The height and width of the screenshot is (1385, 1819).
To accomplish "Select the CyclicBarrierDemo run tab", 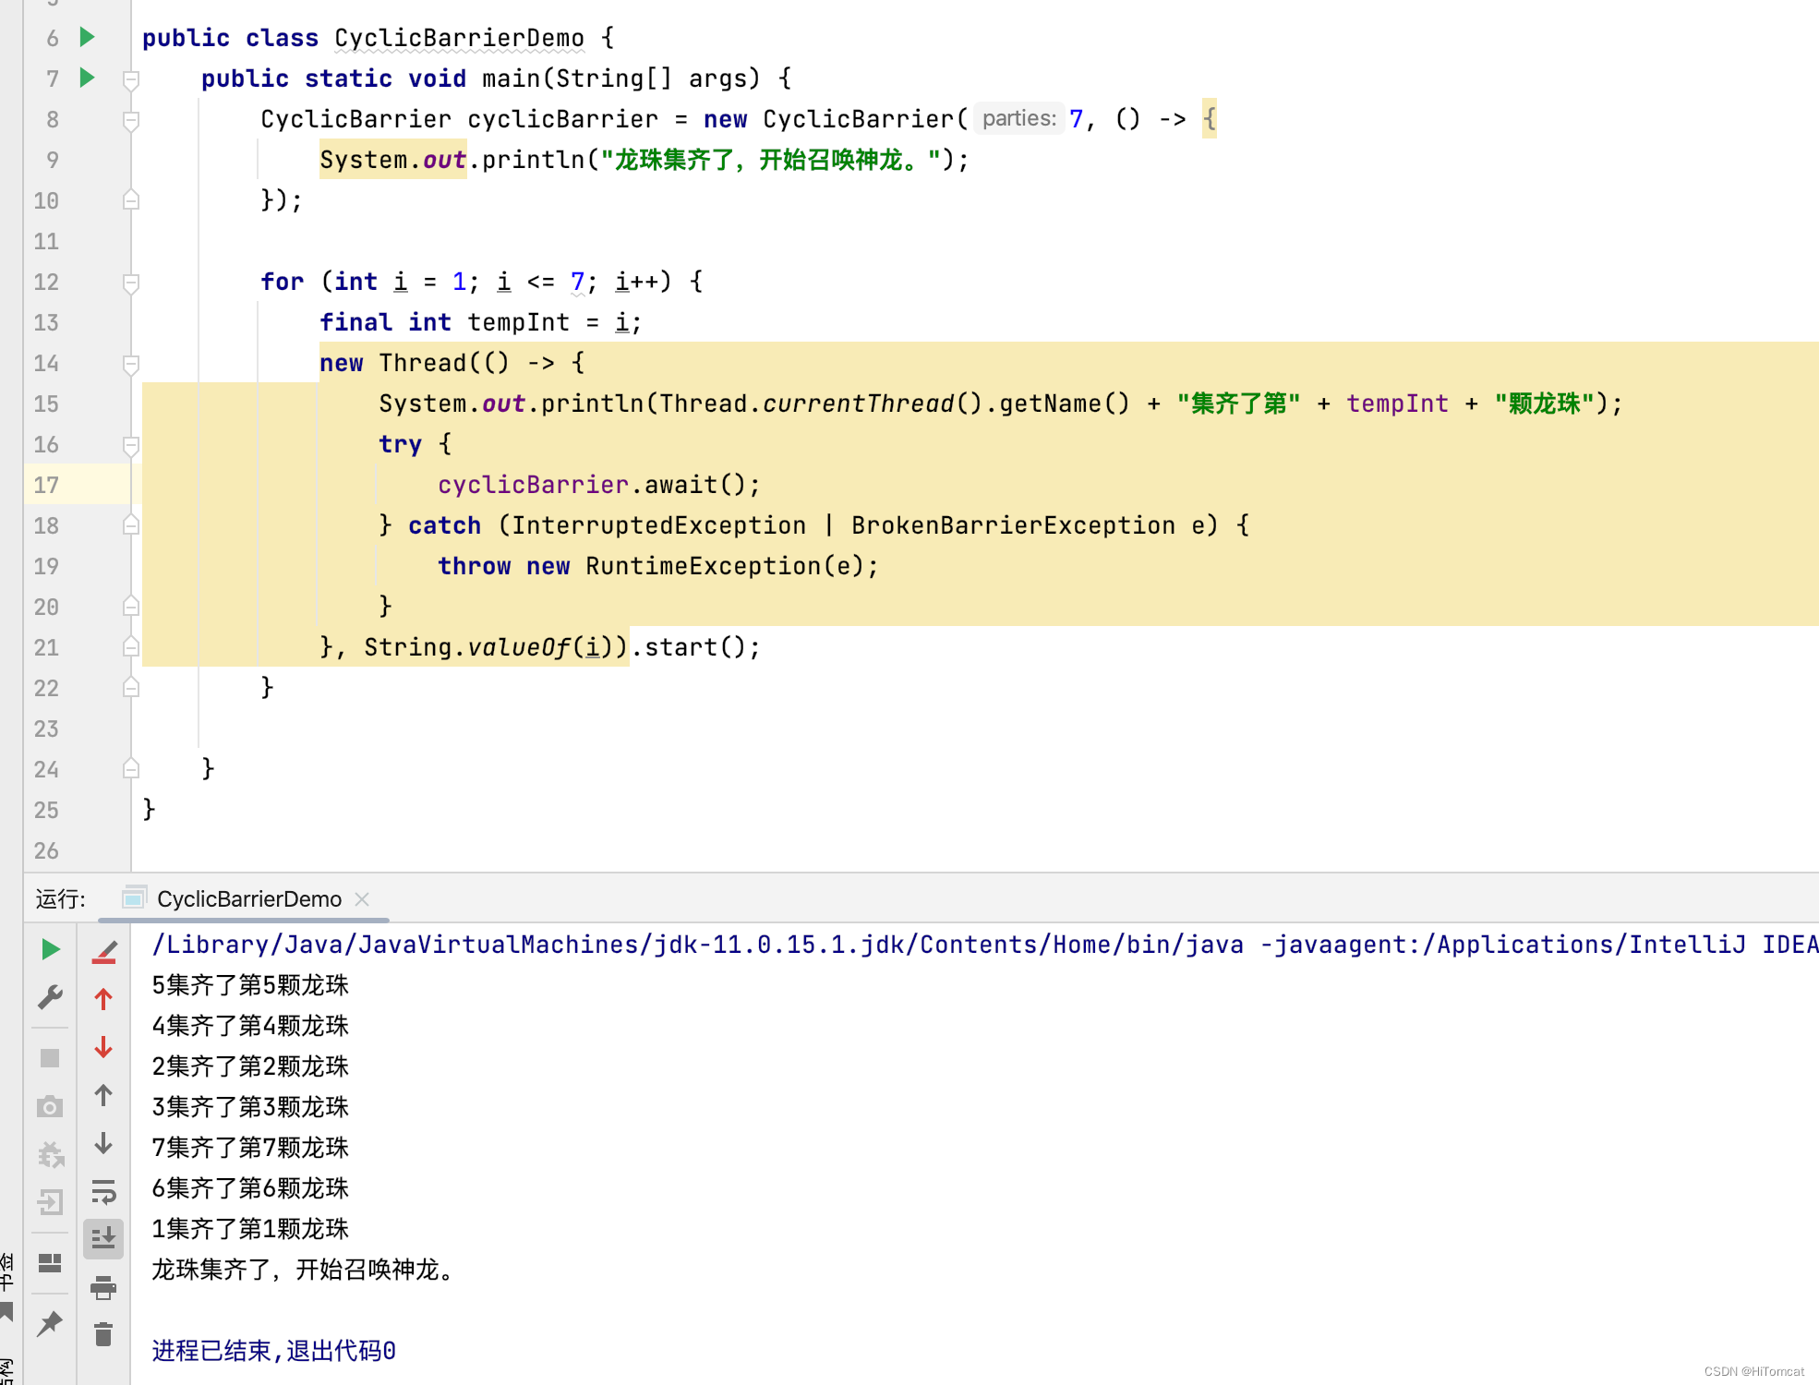I will pyautogui.click(x=247, y=899).
